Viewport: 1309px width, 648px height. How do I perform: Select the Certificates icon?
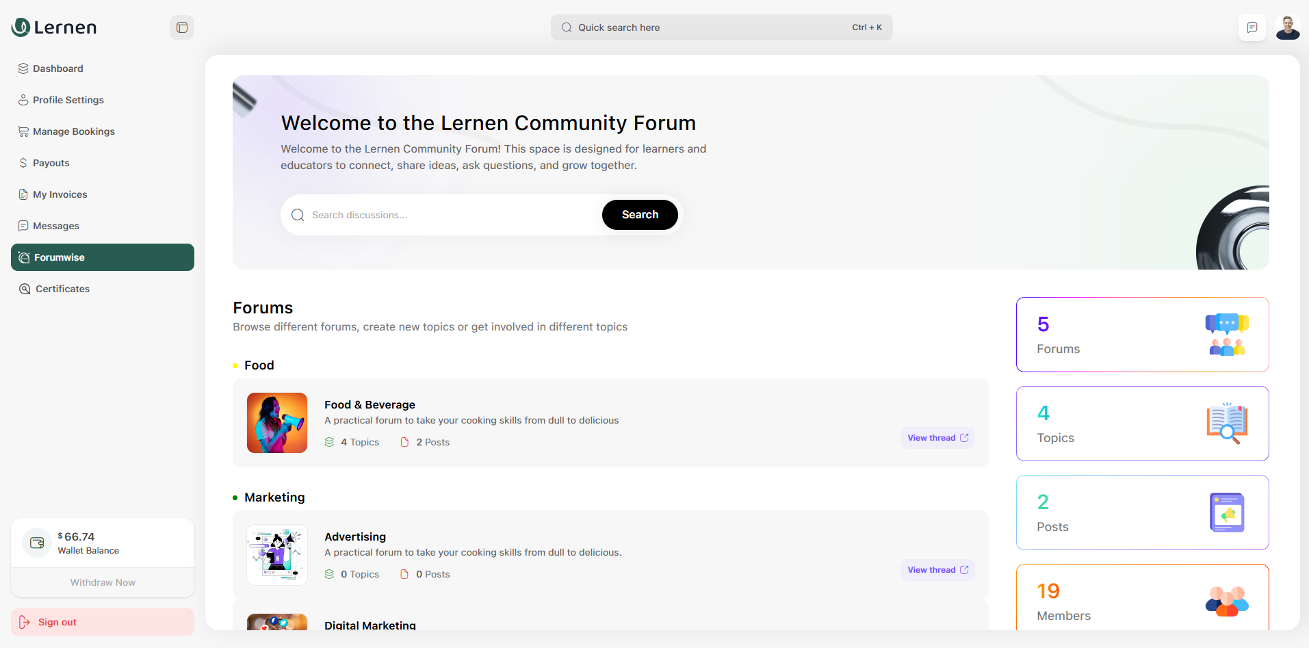point(23,289)
